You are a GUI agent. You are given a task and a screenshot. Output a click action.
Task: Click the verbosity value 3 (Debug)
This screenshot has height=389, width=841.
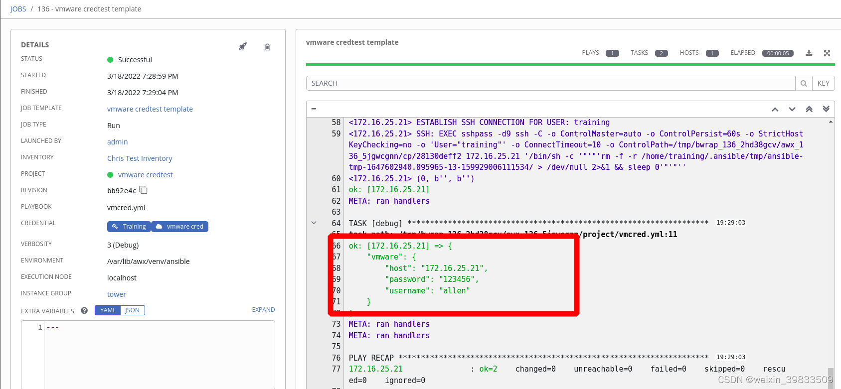click(123, 245)
